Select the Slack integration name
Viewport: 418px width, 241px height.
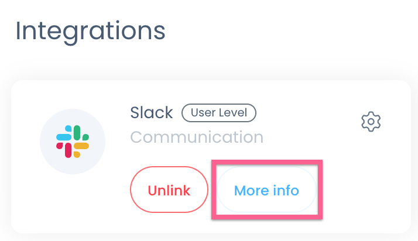point(152,112)
